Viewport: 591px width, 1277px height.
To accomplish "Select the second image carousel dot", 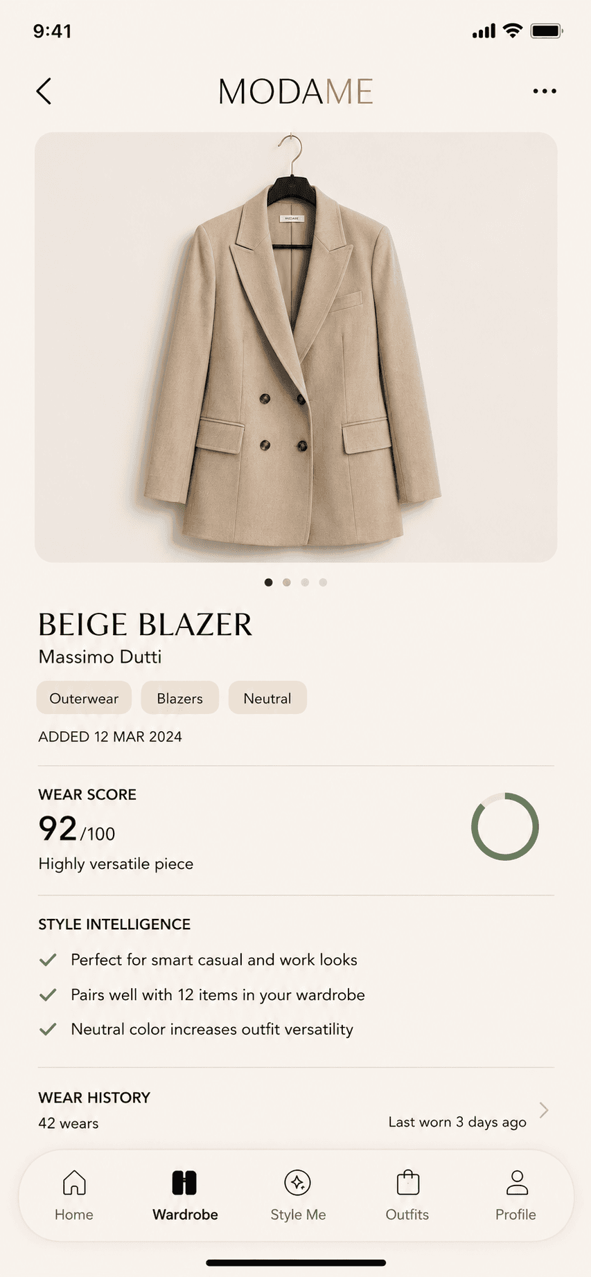I will coord(287,582).
